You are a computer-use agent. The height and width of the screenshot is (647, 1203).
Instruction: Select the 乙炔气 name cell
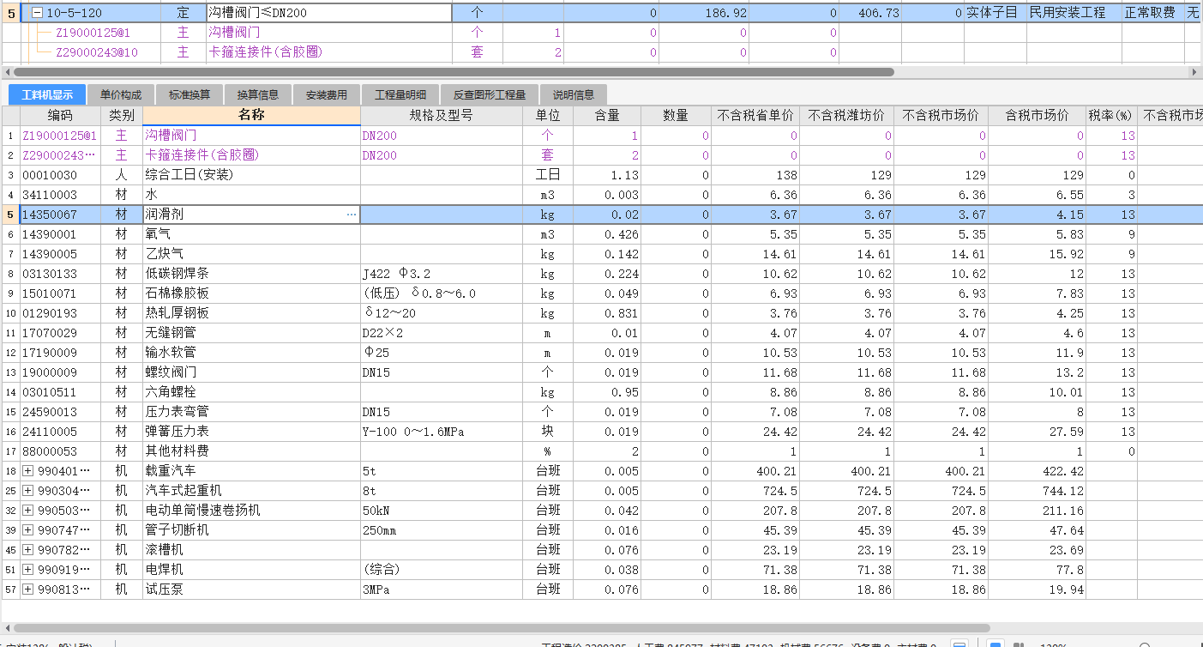tap(251, 254)
